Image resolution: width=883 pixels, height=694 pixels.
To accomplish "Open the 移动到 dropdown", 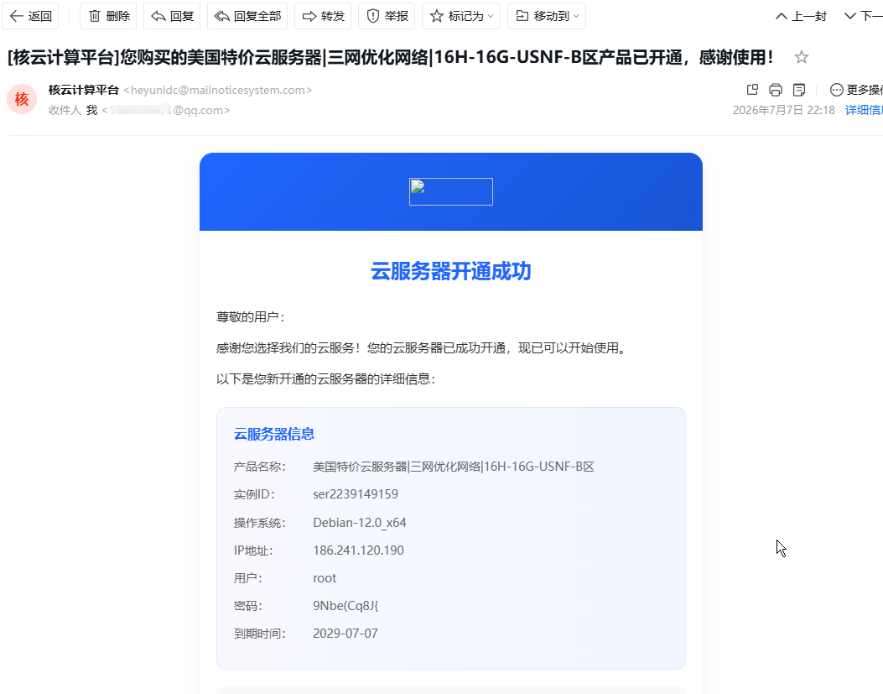I will (x=546, y=16).
